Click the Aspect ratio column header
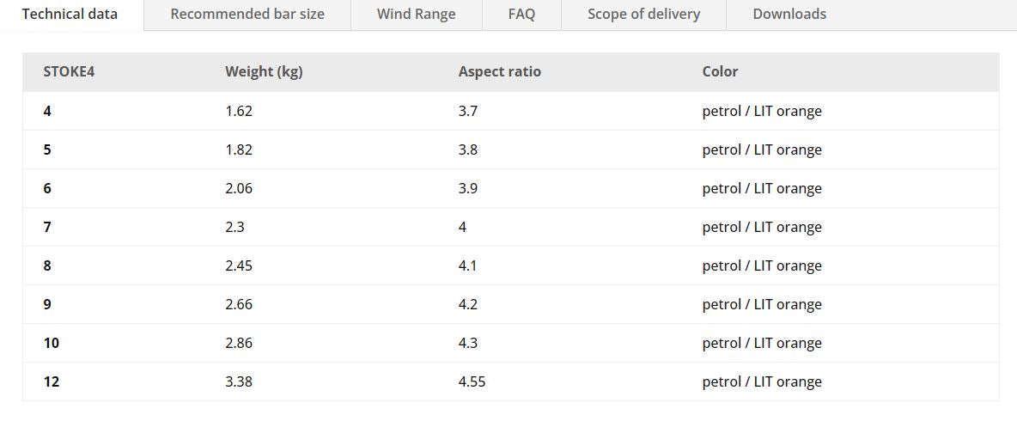The image size is (1017, 421). click(x=500, y=71)
